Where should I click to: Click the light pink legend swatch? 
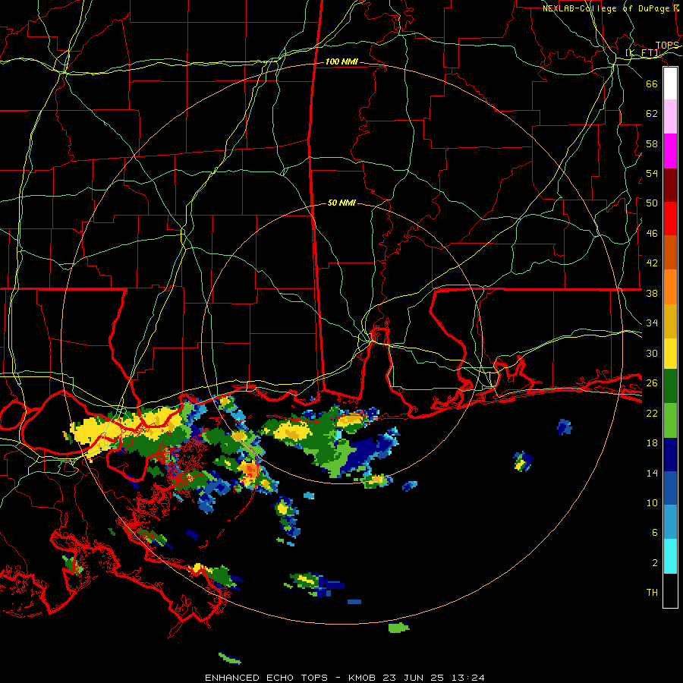point(670,117)
